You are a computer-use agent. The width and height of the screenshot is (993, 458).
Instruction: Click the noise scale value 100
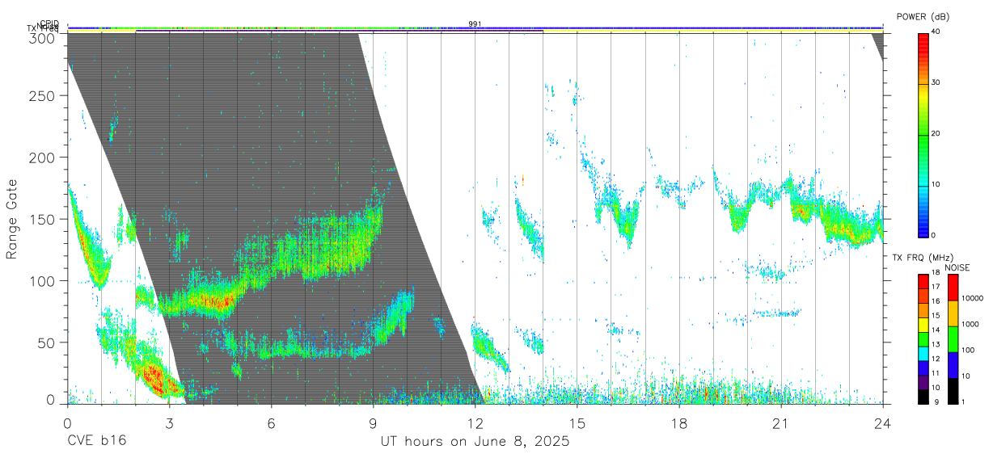click(x=969, y=351)
